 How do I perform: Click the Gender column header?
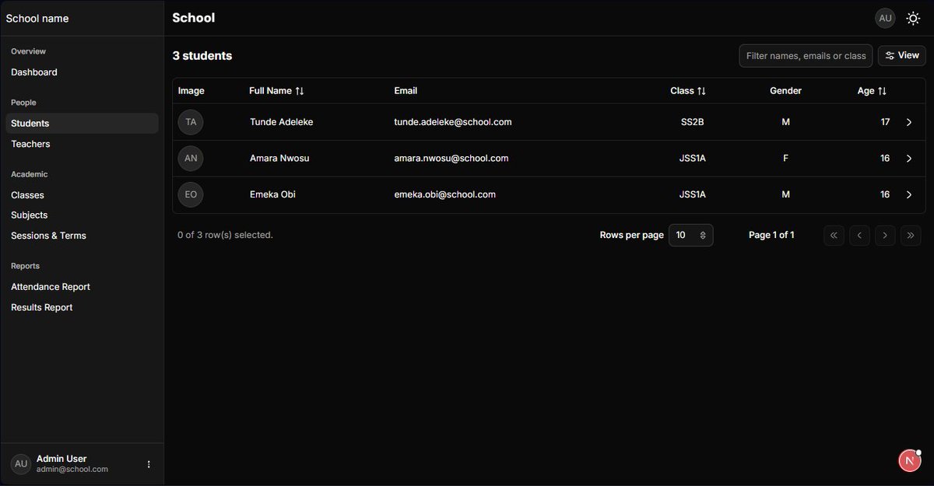(x=786, y=91)
